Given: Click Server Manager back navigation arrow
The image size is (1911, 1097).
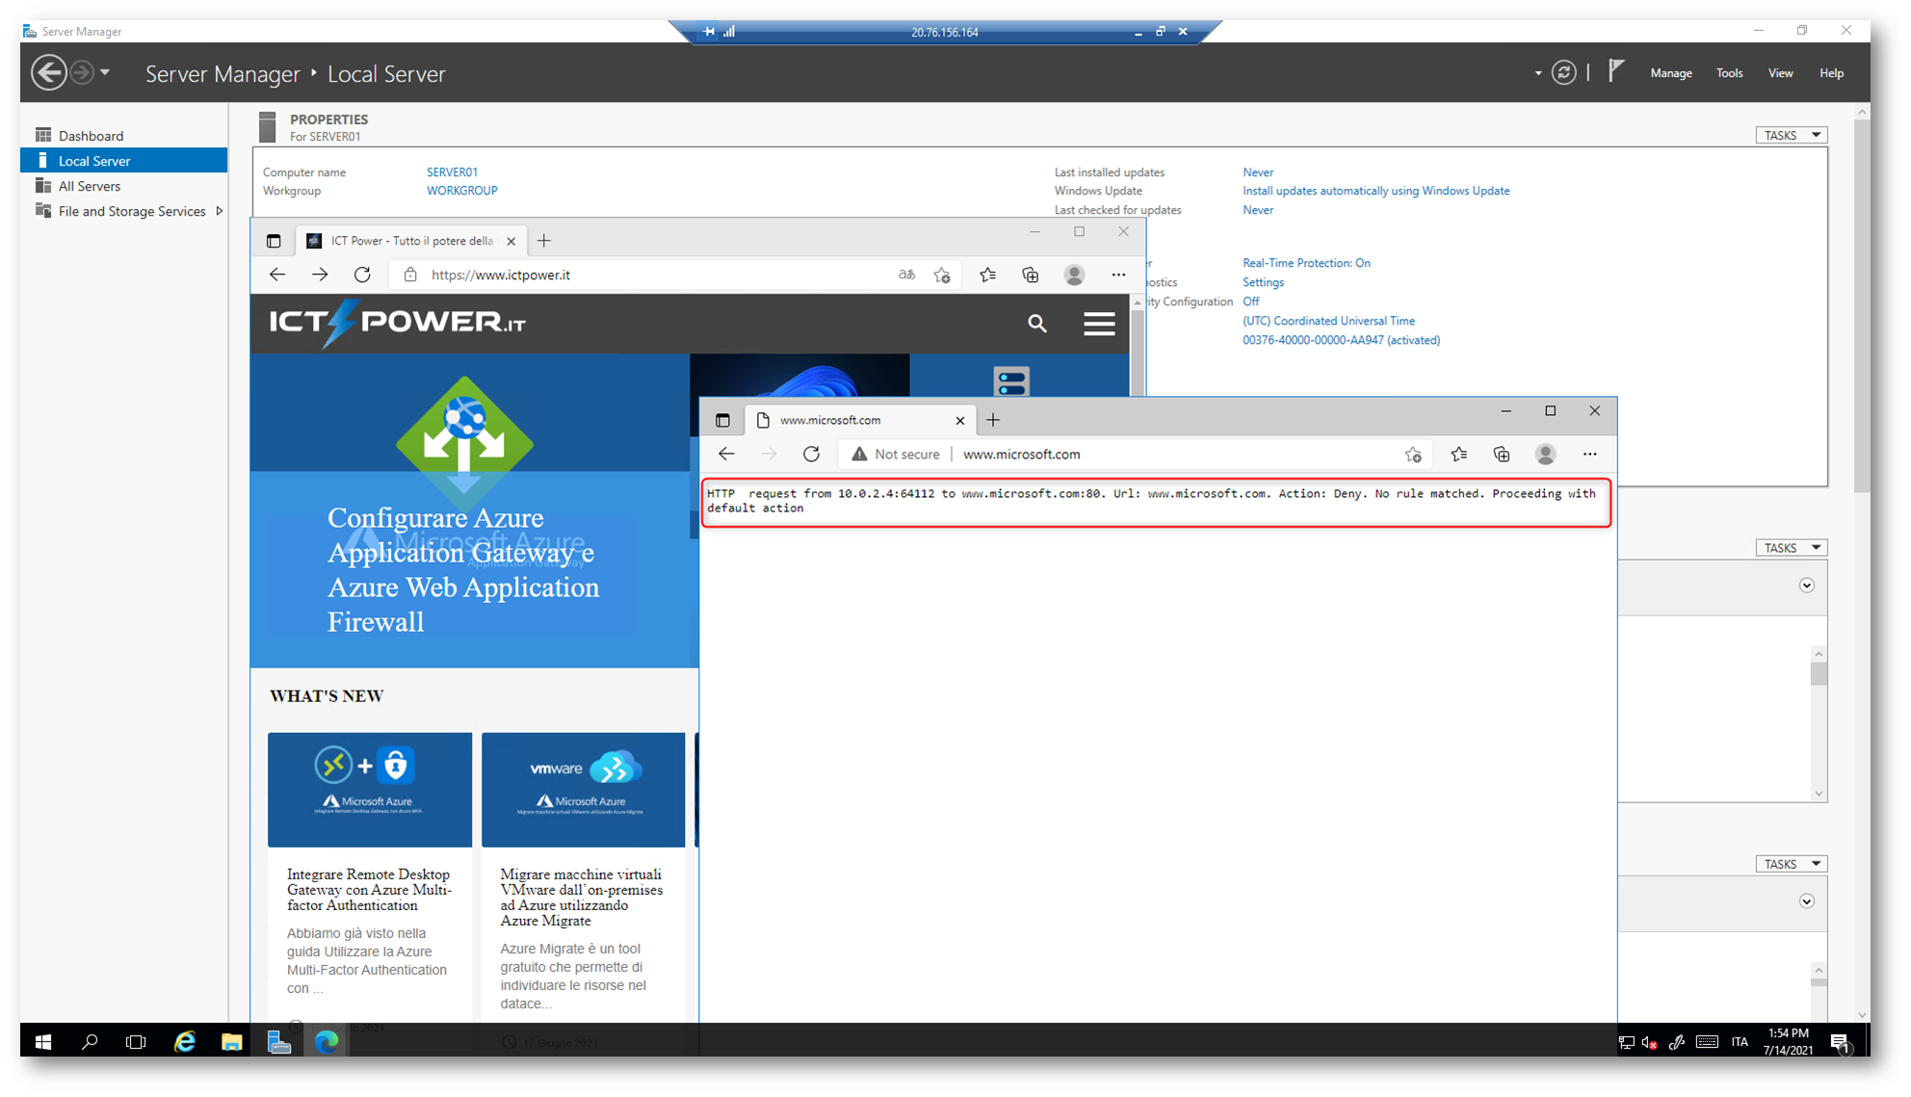Looking at the screenshot, I should [x=48, y=73].
